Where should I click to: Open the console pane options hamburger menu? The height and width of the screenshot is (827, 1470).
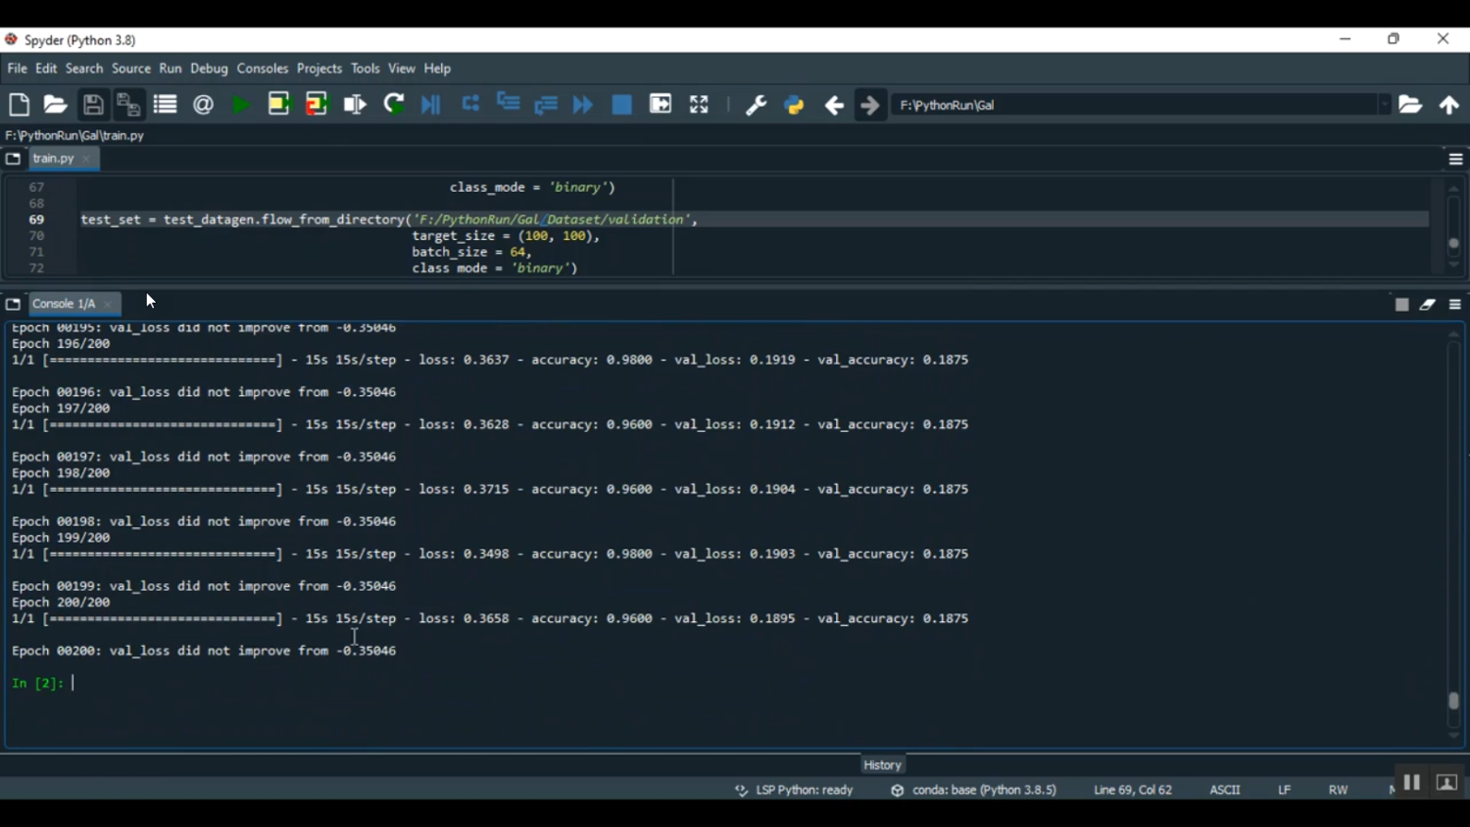(1455, 305)
